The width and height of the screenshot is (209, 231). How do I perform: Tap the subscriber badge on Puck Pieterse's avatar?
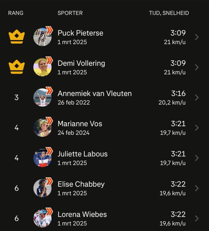pos(49,30)
